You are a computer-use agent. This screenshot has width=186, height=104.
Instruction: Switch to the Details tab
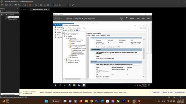[93, 36]
